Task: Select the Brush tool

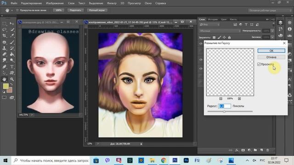Action: tap(12, 42)
